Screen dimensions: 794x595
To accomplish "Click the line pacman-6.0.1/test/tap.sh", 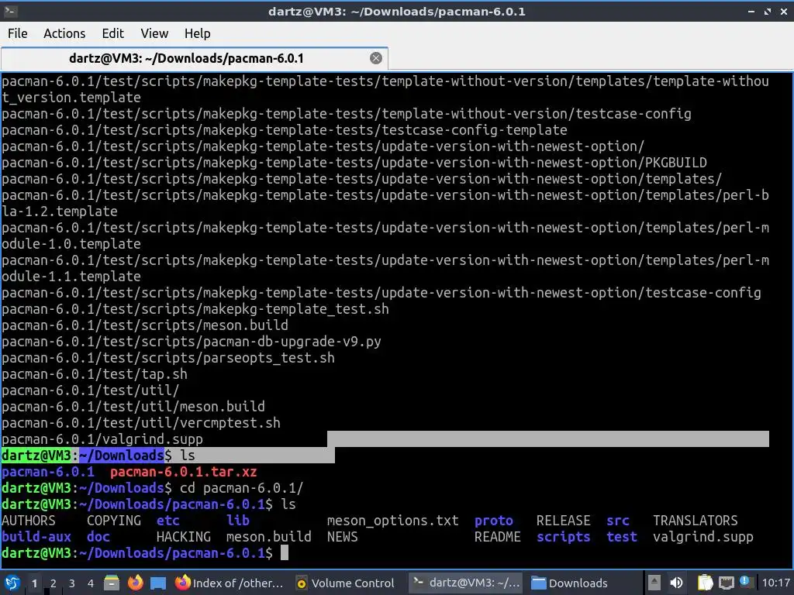I will click(95, 374).
